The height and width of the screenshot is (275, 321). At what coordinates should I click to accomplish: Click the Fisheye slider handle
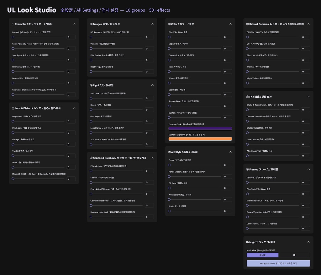13,144
